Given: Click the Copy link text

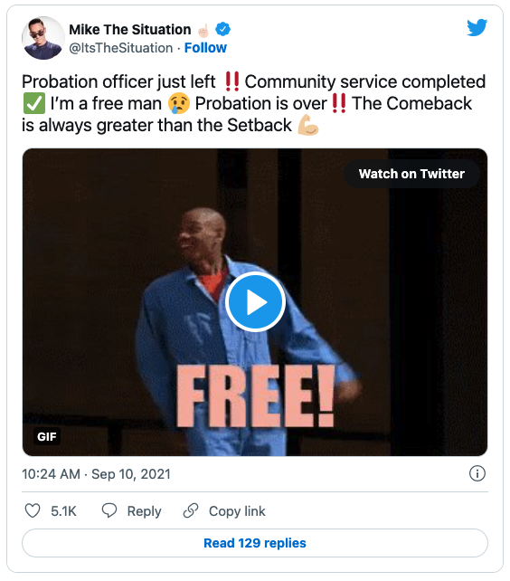Looking at the screenshot, I should [237, 511].
